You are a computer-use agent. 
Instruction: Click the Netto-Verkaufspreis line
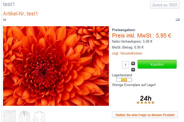(132, 41)
